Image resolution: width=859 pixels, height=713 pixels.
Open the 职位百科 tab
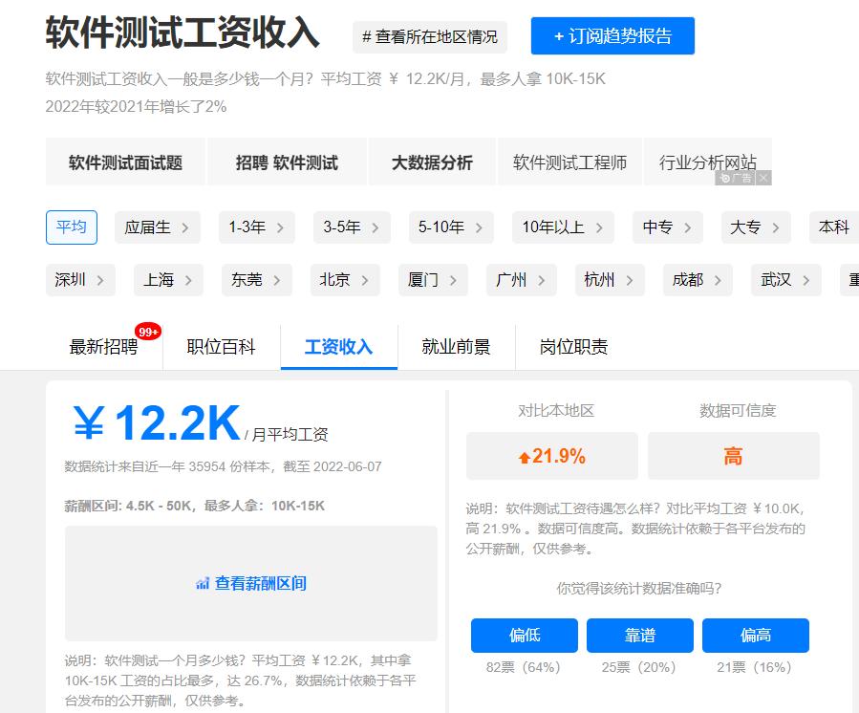(x=223, y=348)
